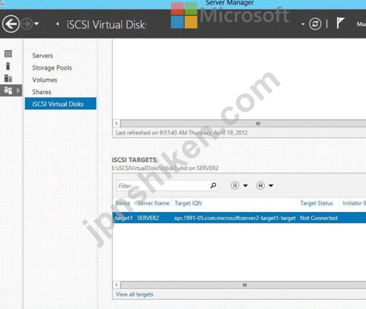Go to the Volumes page
The image size is (366, 309).
click(x=45, y=80)
